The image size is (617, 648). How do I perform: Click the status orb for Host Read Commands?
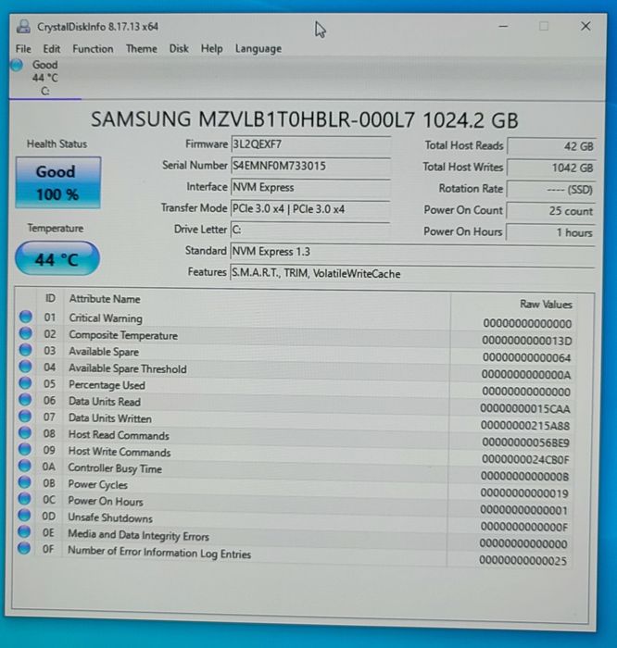[x=25, y=432]
